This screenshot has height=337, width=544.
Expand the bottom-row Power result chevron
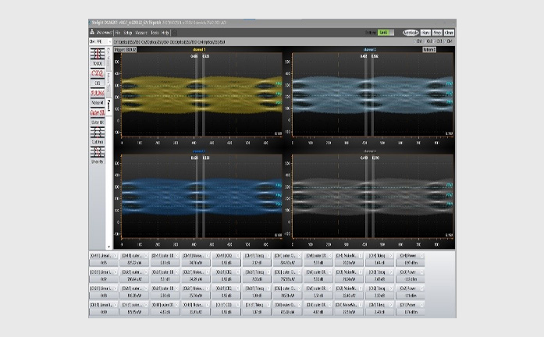pyautogui.click(x=422, y=305)
